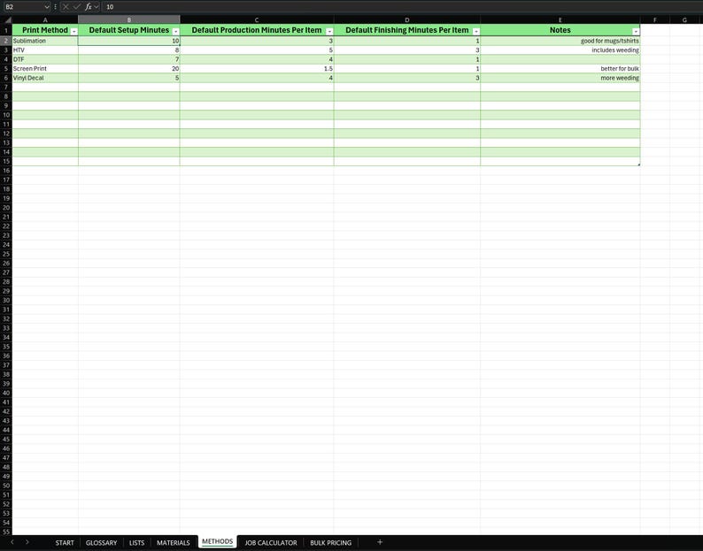Viewport: 703px width, 551px height.
Task: Go to previous sheet tabs arrow
Action: coord(12,542)
